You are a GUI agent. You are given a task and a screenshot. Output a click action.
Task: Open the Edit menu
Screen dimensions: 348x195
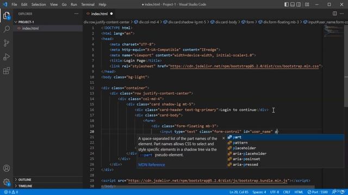pyautogui.click(x=24, y=4)
